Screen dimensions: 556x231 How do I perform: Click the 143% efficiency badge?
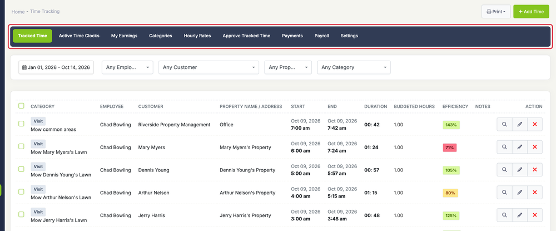coord(451,125)
